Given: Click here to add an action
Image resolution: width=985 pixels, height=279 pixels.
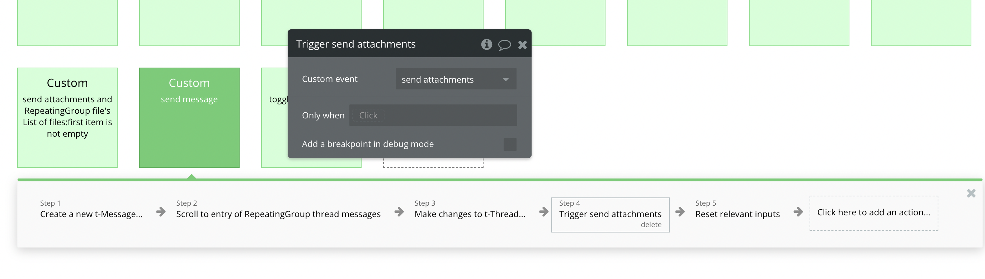Looking at the screenshot, I should 874,213.
